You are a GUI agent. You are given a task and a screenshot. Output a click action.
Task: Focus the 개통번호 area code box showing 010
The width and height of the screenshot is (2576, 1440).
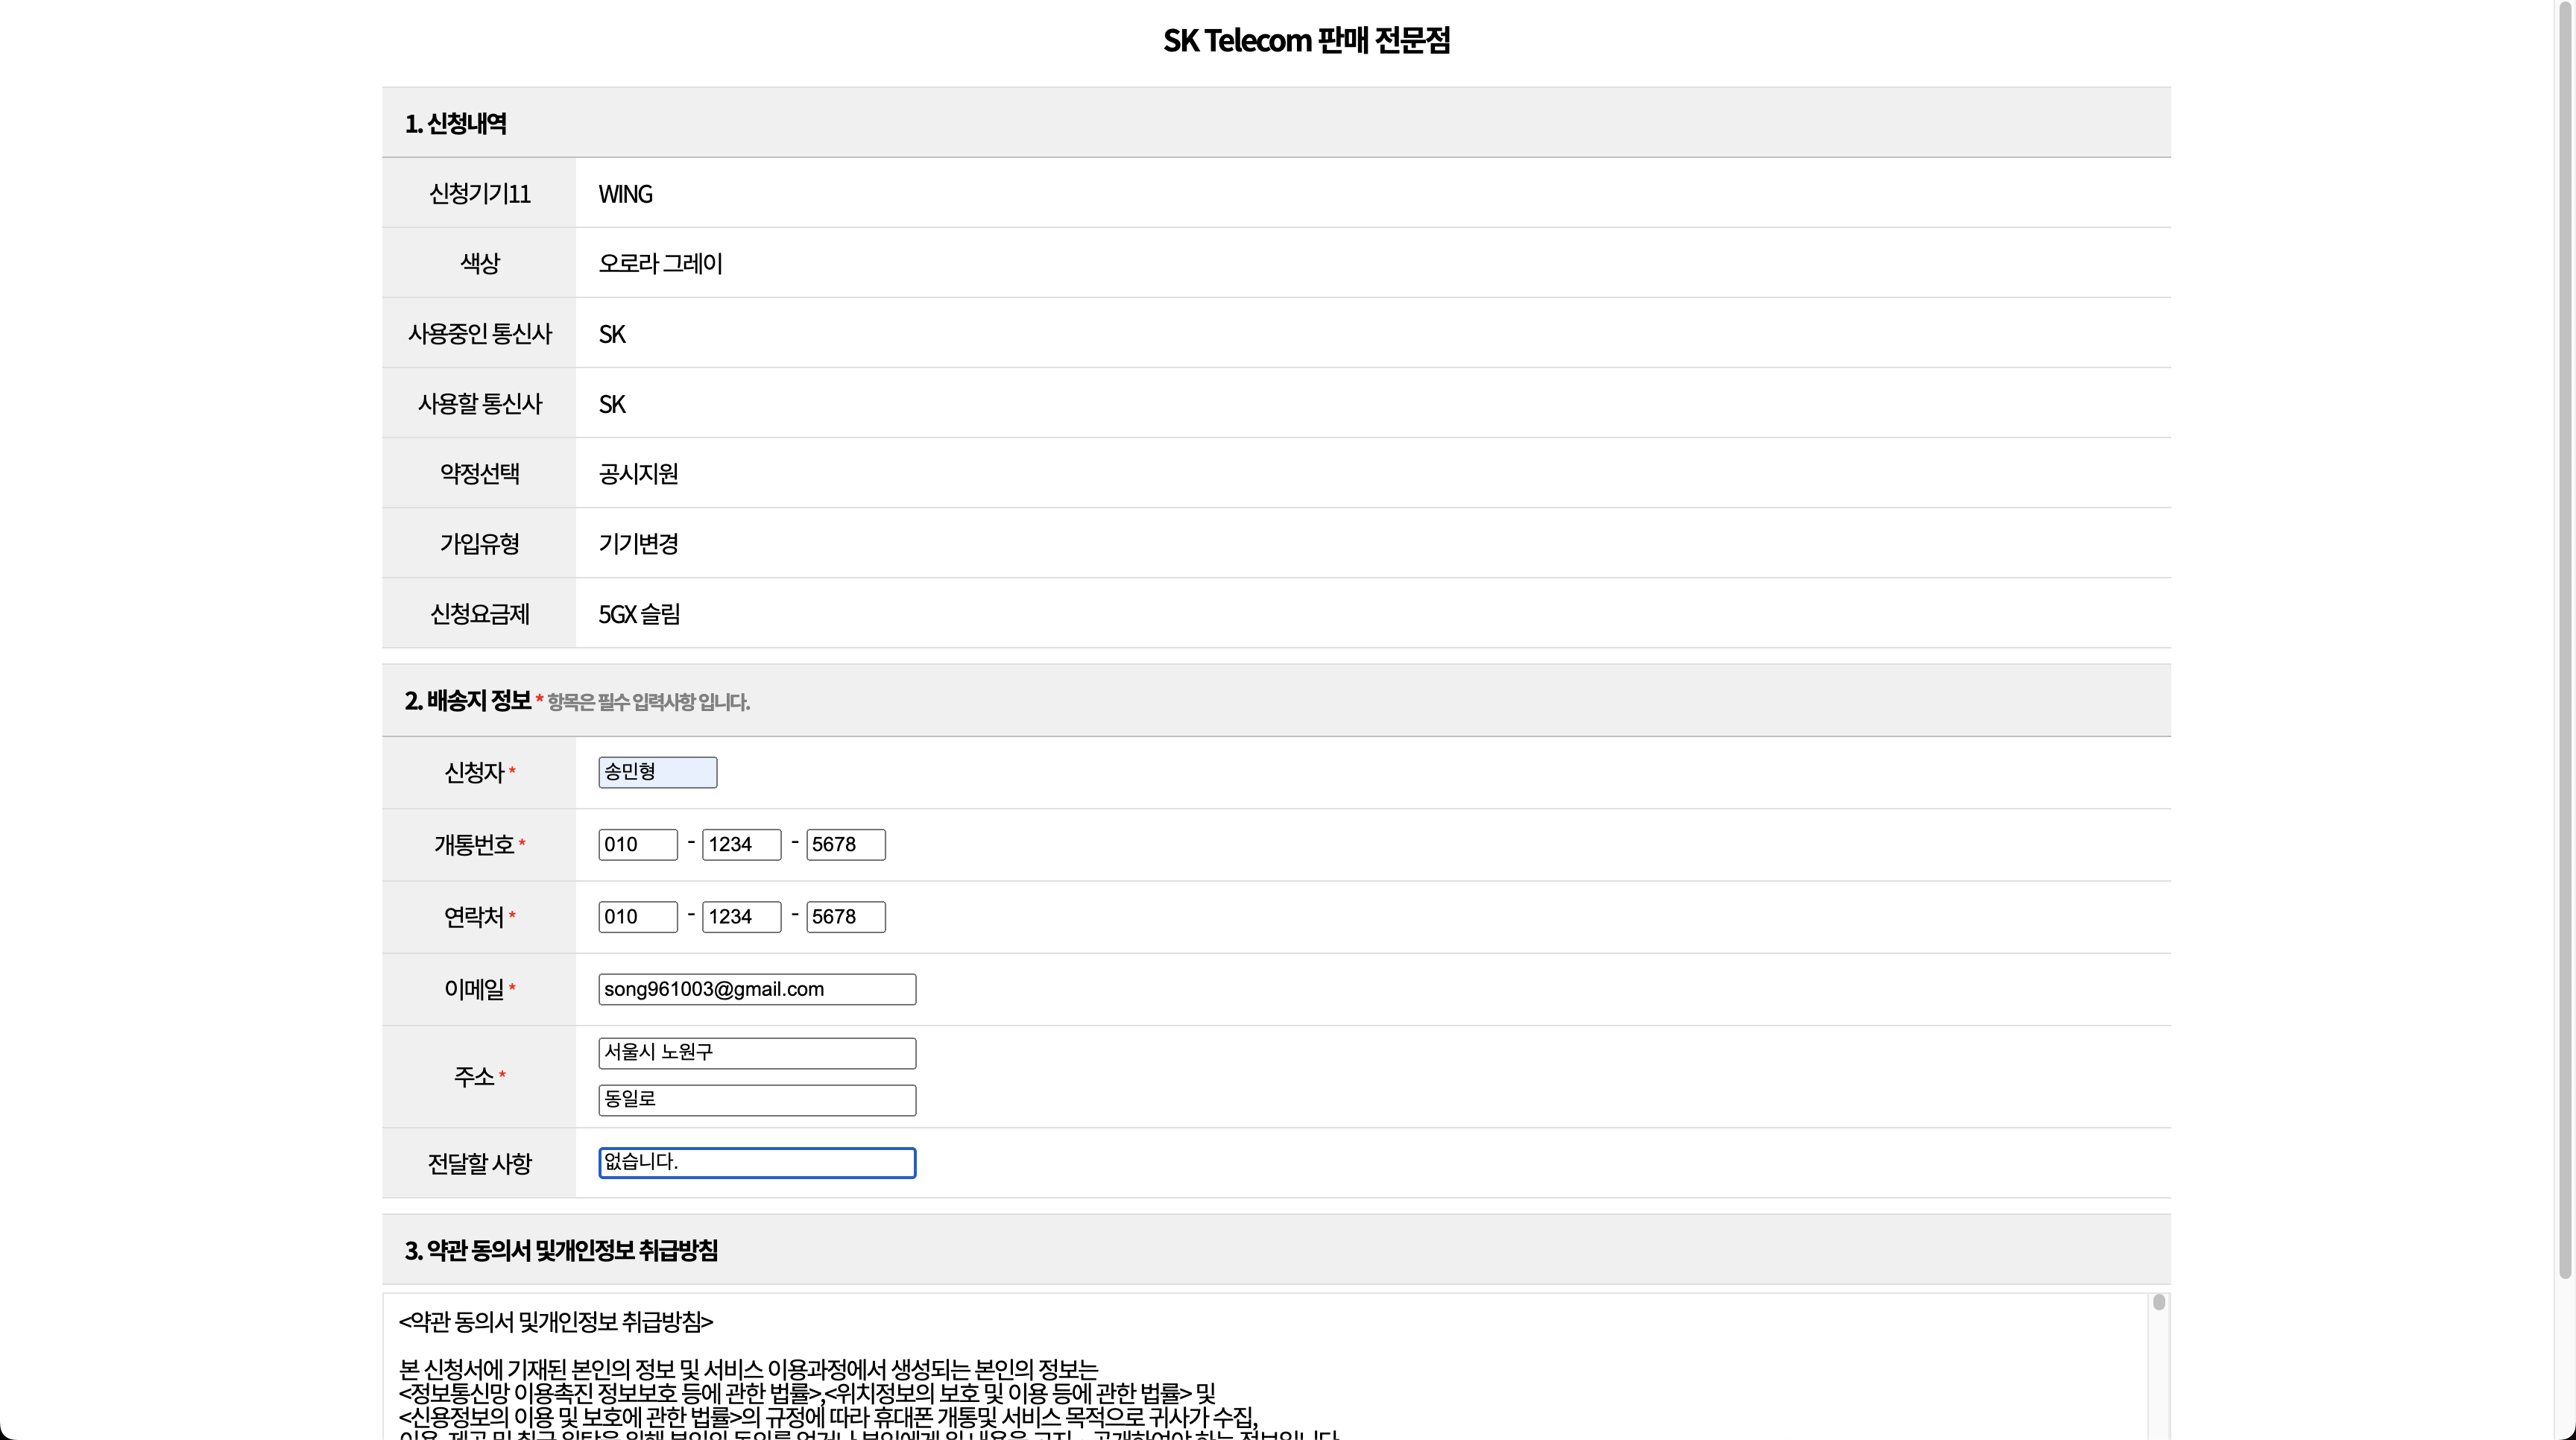pos(637,844)
